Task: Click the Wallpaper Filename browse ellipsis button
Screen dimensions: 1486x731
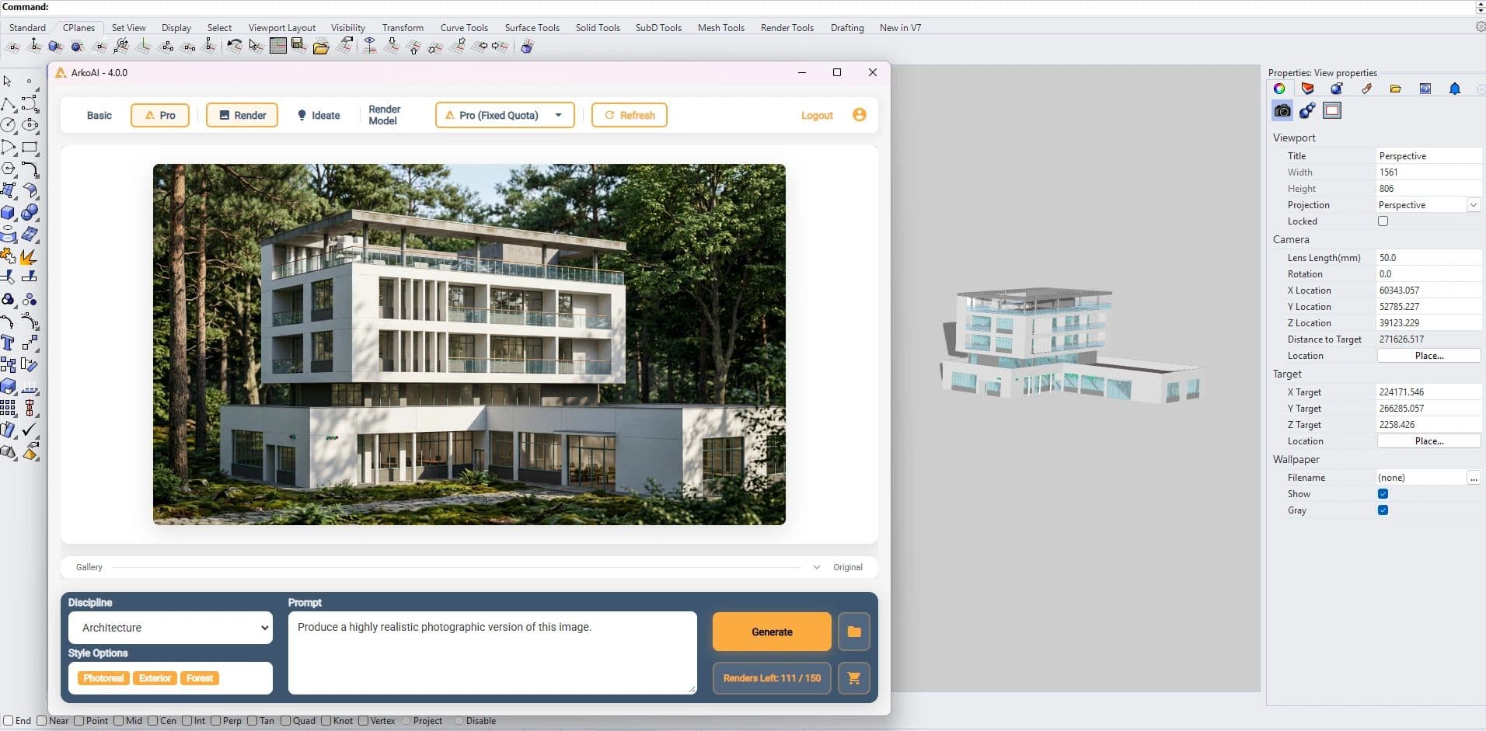Action: [x=1473, y=478]
